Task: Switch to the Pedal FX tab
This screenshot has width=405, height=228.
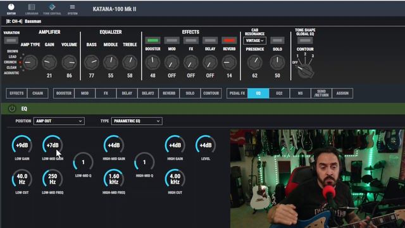Action: point(237,93)
